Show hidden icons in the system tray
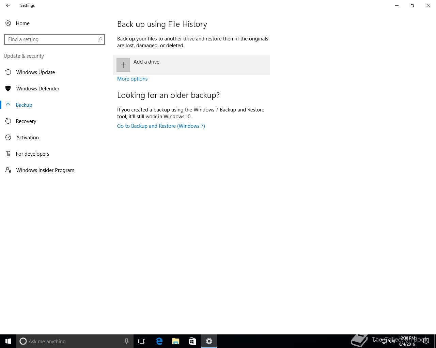 click(376, 341)
